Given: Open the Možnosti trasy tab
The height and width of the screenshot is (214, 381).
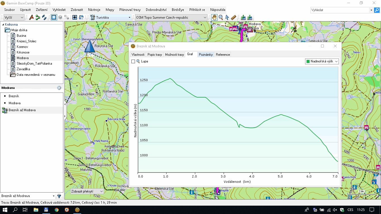Looking at the screenshot, I should [174, 55].
